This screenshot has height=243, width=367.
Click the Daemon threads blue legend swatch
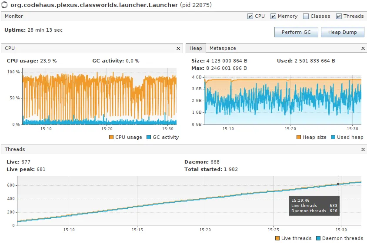coord(318,238)
